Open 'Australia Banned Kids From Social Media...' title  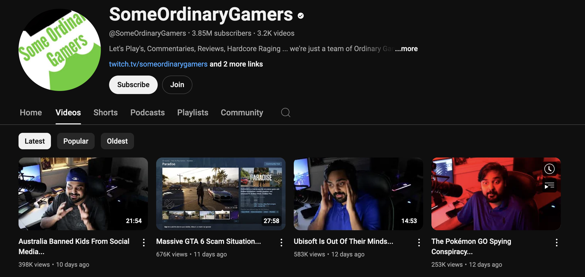[74, 246]
